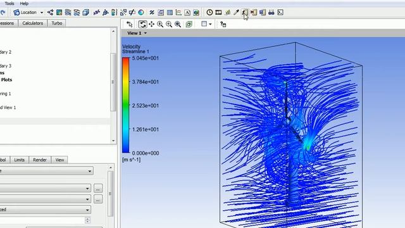Open the File Compare binoculars tool
Viewport: 405px width, 228px height.
point(271,13)
